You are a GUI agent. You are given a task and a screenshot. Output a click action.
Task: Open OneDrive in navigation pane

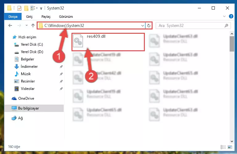click(x=26, y=98)
